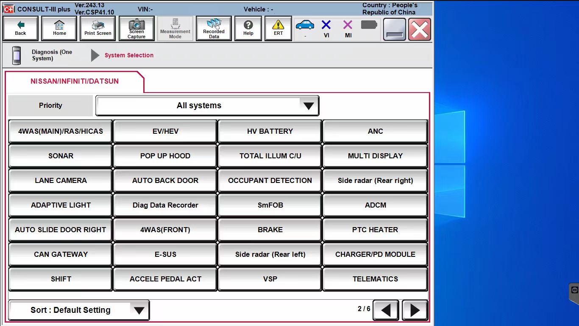Click the System Selection breadcrumb
The width and height of the screenshot is (579, 326).
coord(129,55)
